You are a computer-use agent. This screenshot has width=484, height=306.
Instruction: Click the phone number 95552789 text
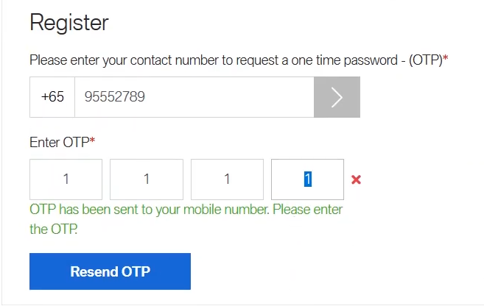[114, 97]
